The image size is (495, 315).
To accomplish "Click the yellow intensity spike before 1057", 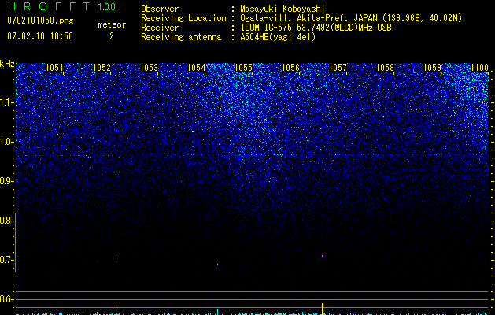I will (323, 309).
